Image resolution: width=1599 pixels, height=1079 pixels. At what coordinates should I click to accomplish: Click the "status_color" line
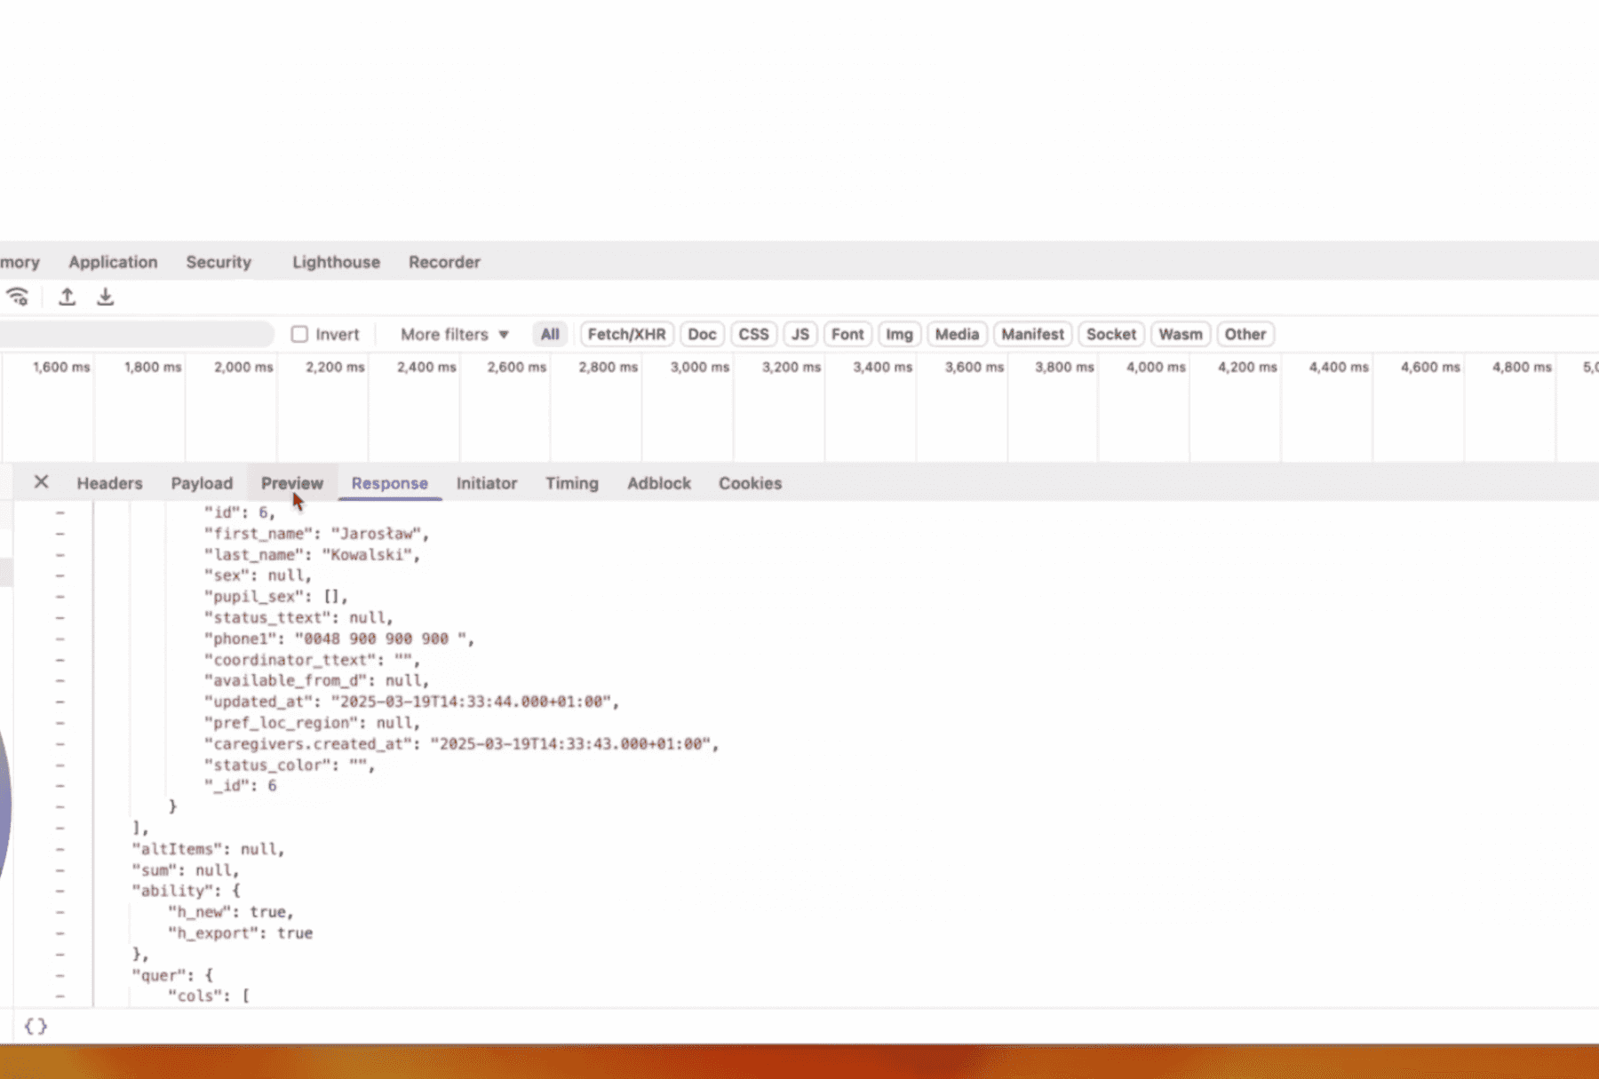click(x=290, y=766)
